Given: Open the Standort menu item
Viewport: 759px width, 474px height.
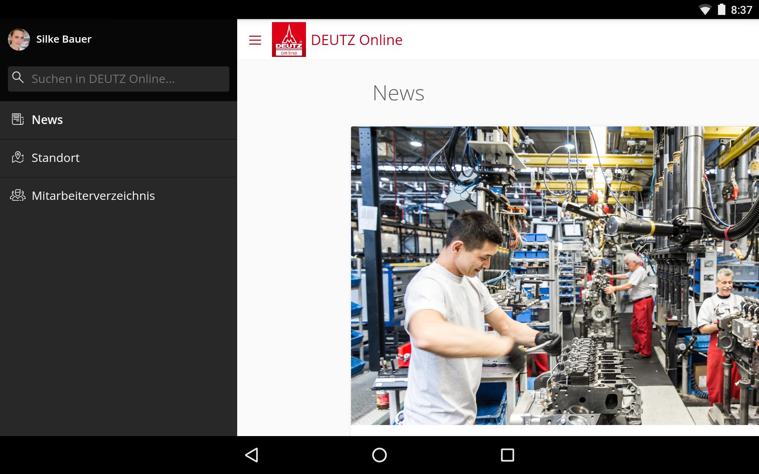Looking at the screenshot, I should (x=119, y=158).
